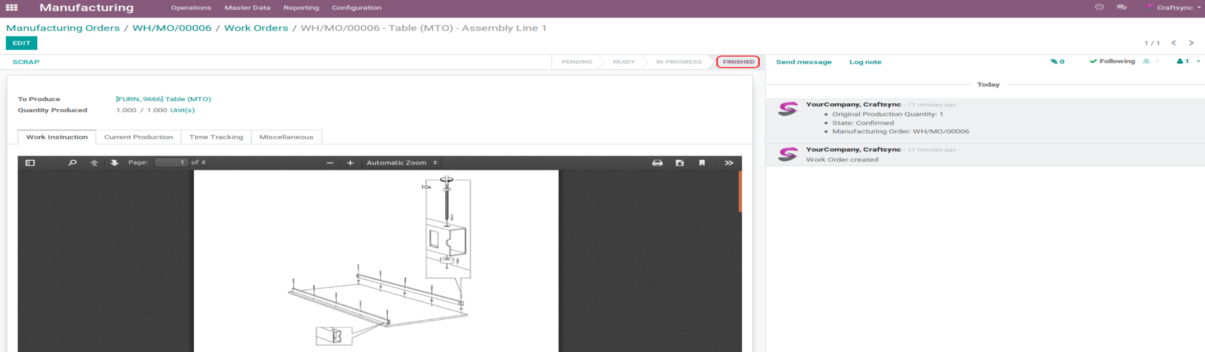This screenshot has width=1205, height=352.
Task: Click the PDF bookmark current view icon
Action: pos(702,163)
